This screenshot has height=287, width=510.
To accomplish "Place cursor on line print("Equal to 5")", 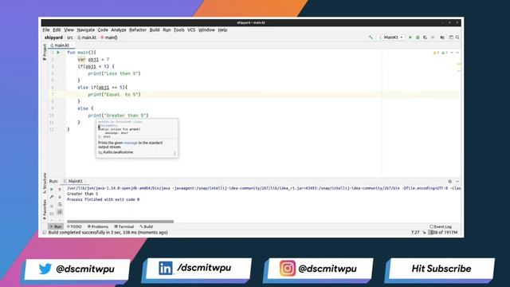I will (114, 94).
